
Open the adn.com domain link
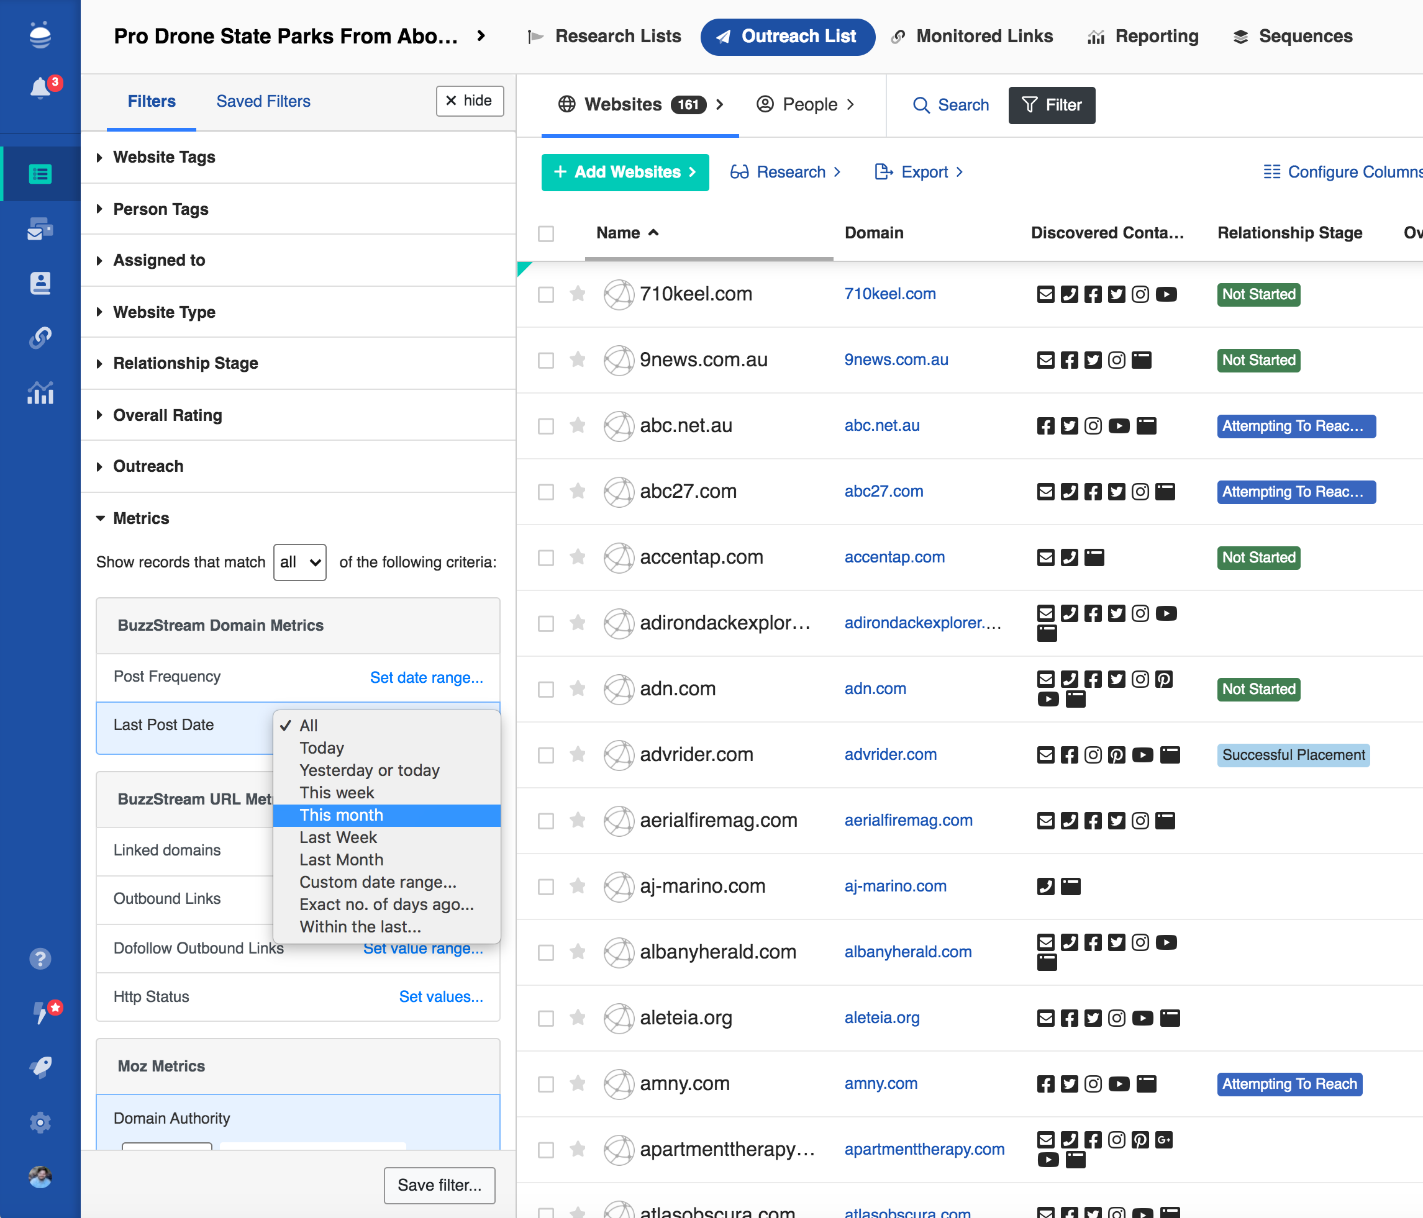tap(875, 688)
